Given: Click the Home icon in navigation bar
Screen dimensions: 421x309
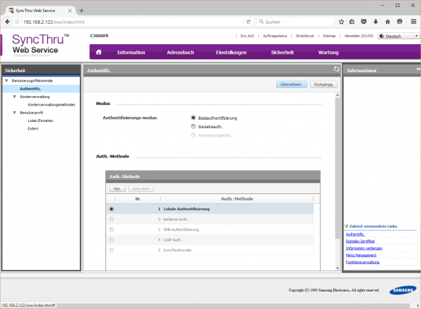Looking at the screenshot, I should (x=99, y=53).
